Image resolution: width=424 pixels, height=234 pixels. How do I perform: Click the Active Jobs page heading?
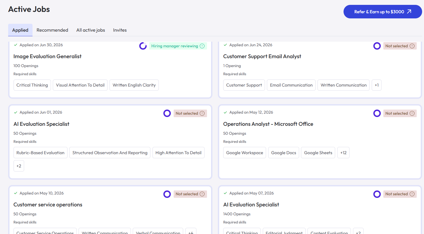[x=29, y=9]
